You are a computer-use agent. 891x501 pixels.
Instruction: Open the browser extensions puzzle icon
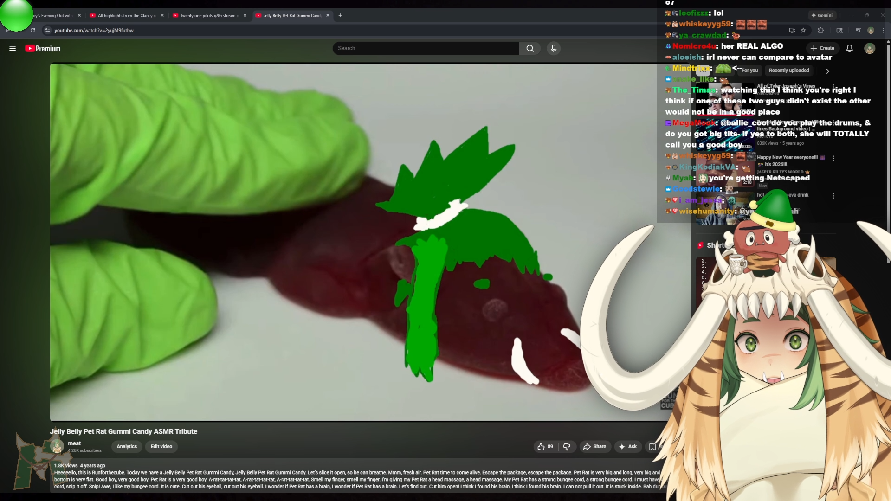coord(820,30)
